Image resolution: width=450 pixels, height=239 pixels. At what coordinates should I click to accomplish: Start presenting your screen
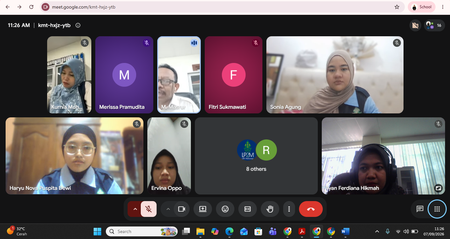[x=203, y=209]
